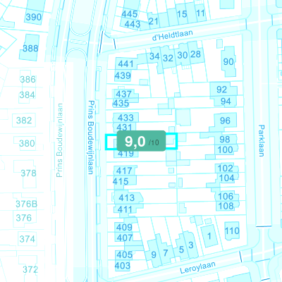Click building numbered 94
The width and height of the screenshot is (282, 282).
[226, 102]
